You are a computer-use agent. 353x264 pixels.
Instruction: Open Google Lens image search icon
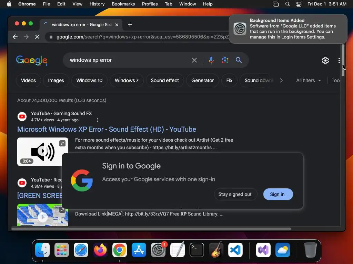pos(225,60)
